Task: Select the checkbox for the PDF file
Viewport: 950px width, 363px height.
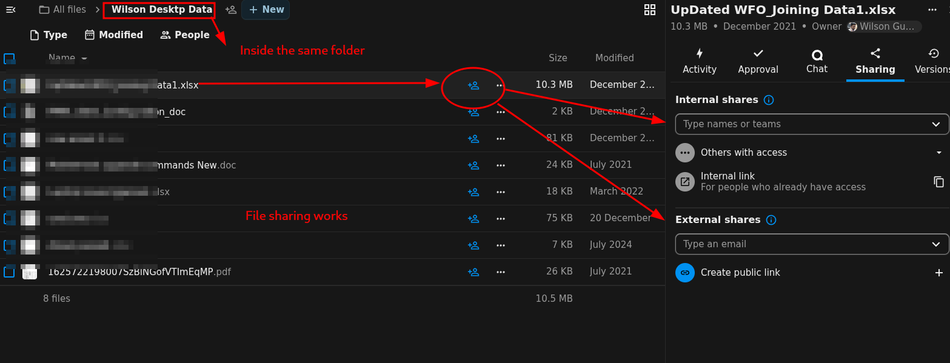Action: tap(9, 271)
